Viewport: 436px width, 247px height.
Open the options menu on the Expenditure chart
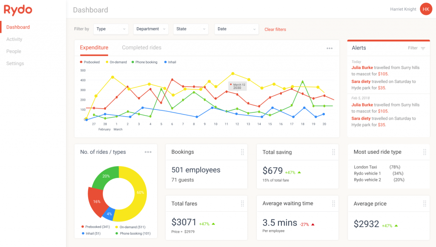(x=330, y=48)
